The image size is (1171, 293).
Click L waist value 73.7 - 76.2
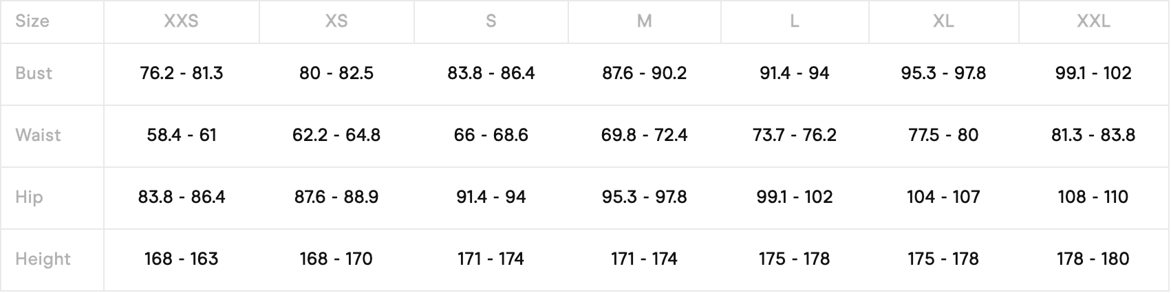(795, 135)
